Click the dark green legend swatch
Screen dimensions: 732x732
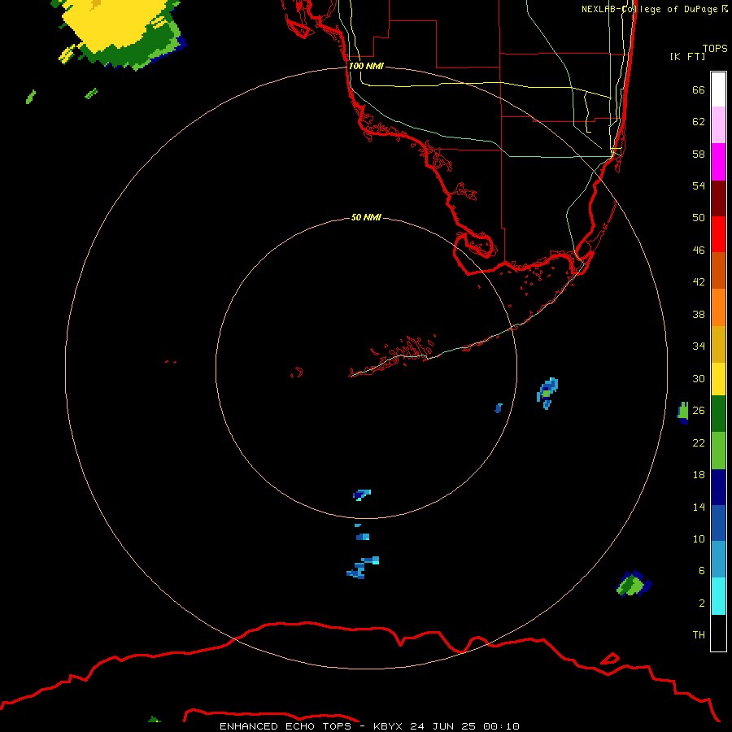tap(718, 414)
